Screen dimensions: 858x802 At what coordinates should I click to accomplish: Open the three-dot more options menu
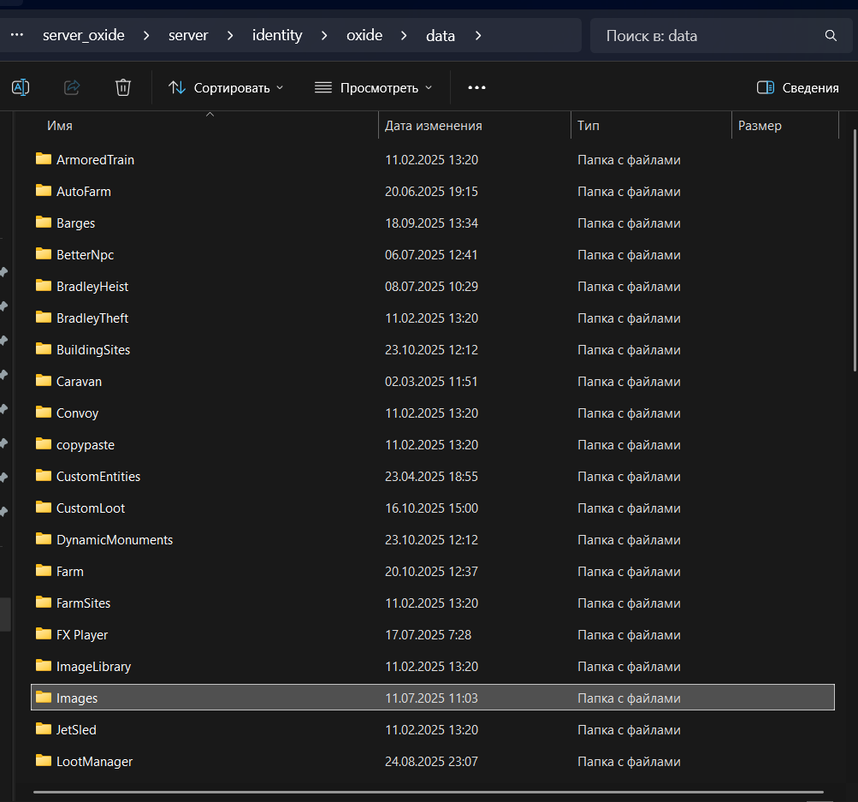476,87
